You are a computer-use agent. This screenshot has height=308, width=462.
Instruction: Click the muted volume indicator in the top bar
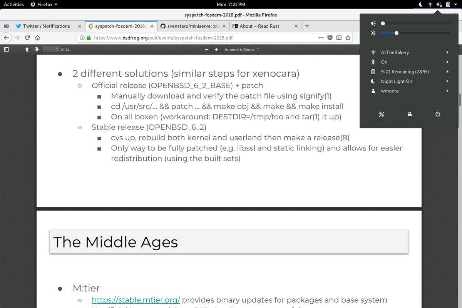point(439,4)
